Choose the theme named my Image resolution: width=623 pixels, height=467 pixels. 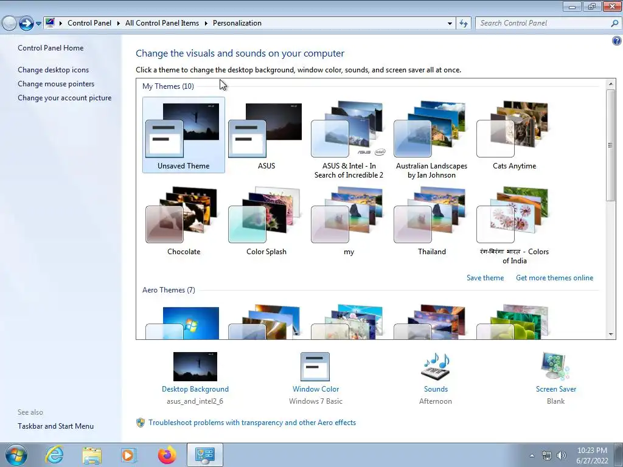click(349, 221)
